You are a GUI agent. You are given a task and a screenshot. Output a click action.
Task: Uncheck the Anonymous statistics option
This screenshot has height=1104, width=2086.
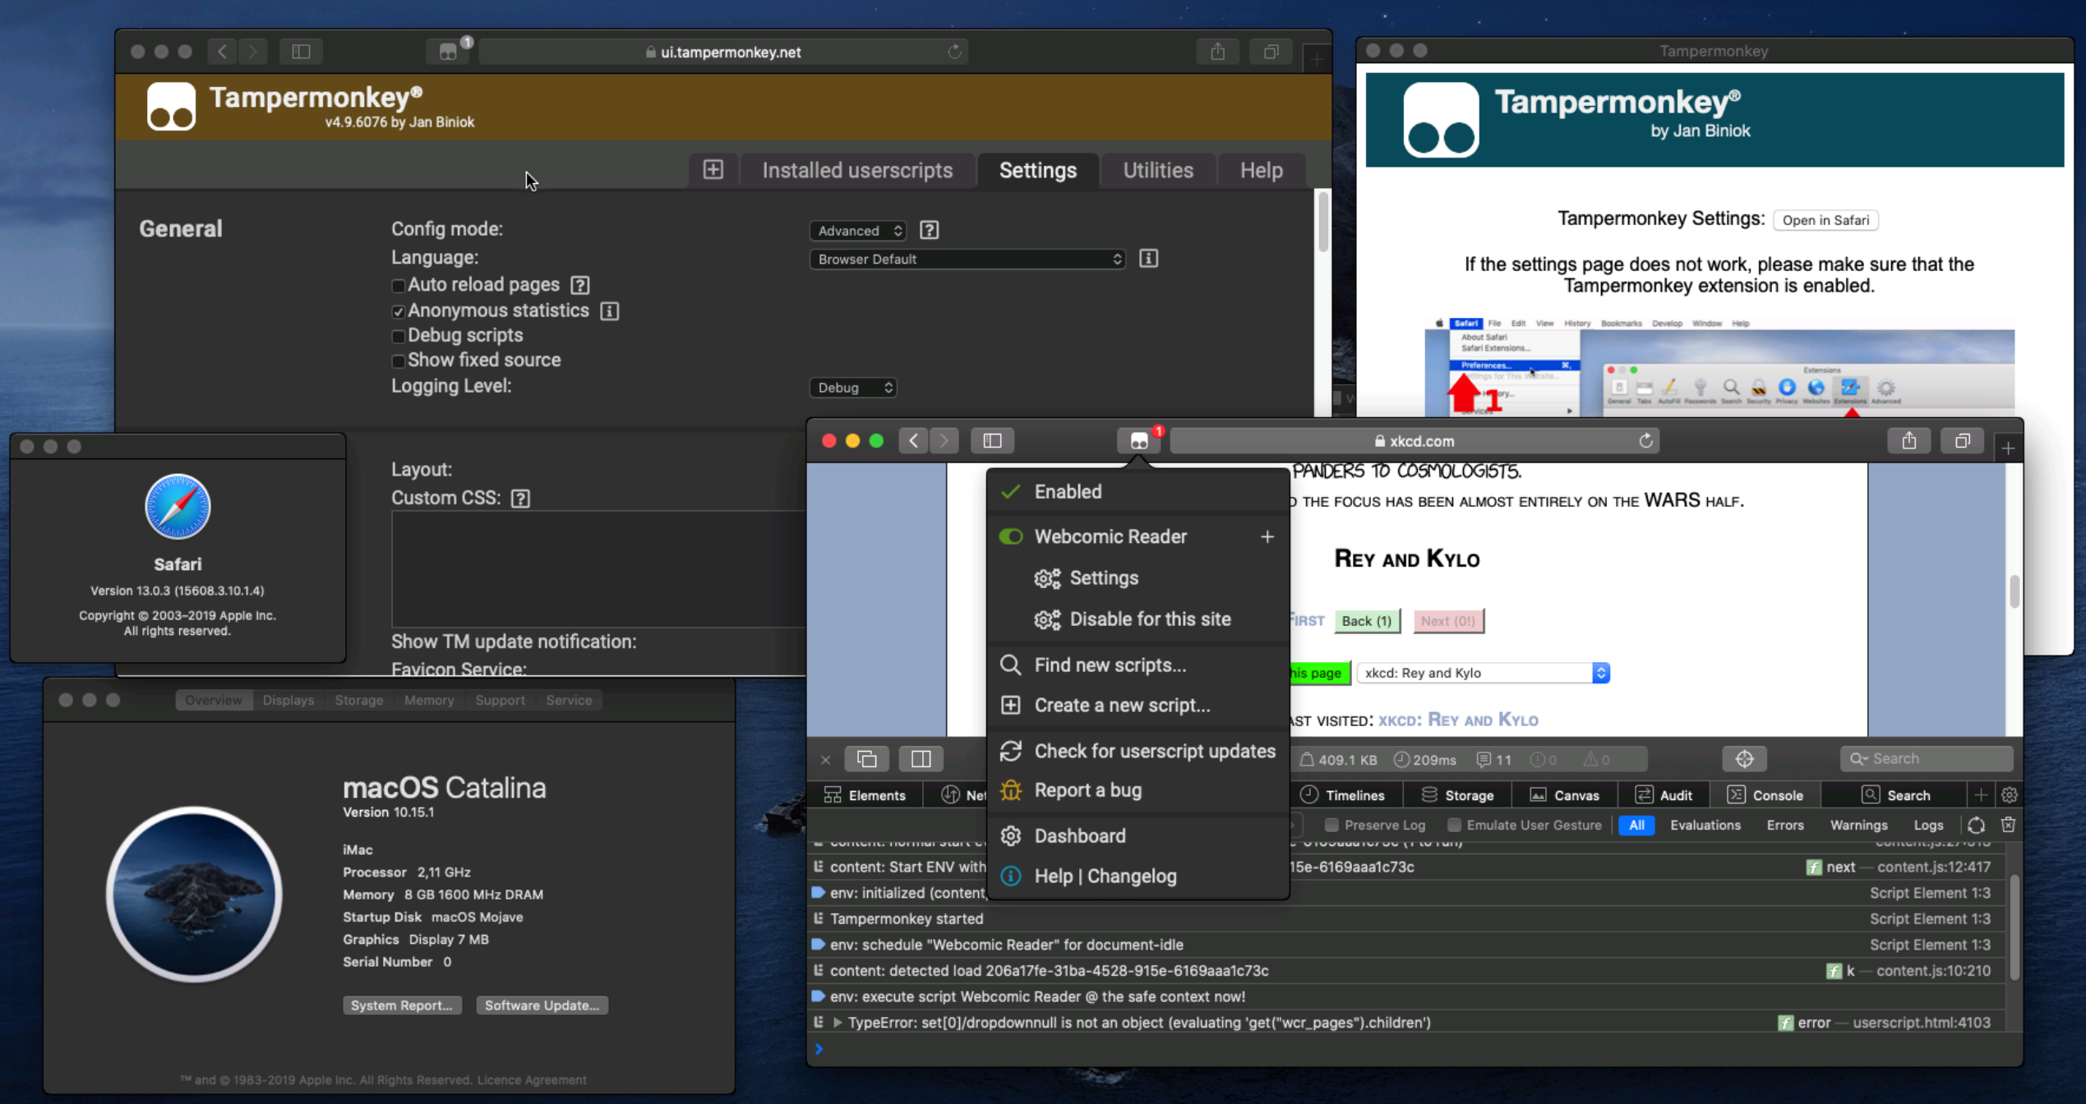pos(399,311)
